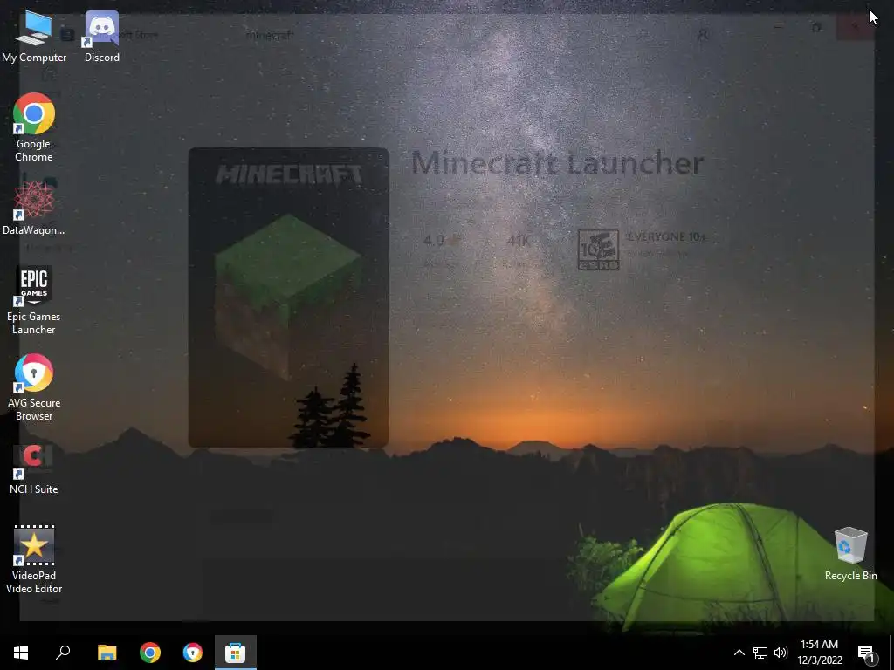Show hidden system tray icons

click(x=739, y=653)
